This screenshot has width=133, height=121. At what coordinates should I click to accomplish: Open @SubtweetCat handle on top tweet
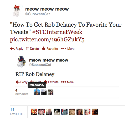coord(37,14)
